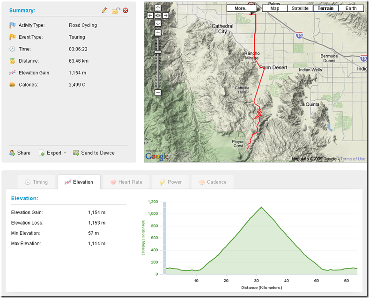This screenshot has width=369, height=298.
Task: Click the heart icon on Heart Rate tab
Action: pos(113,182)
